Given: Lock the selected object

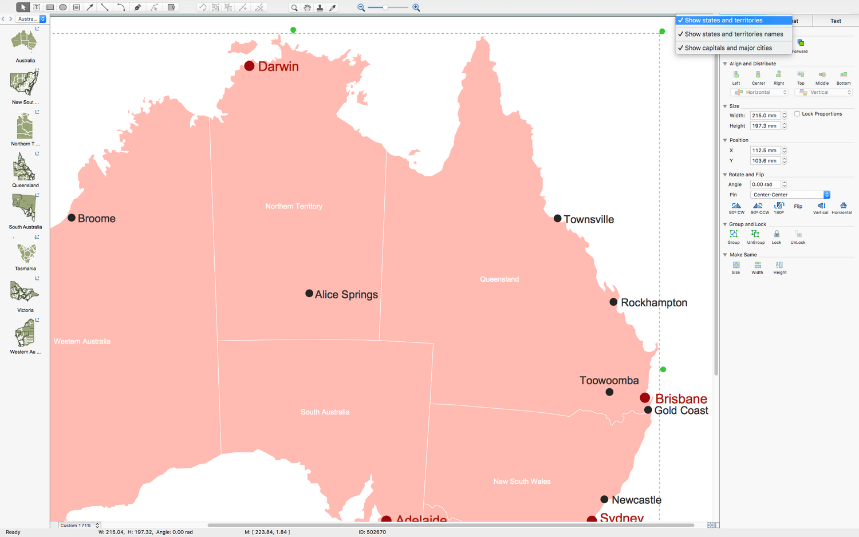Looking at the screenshot, I should click(x=777, y=237).
